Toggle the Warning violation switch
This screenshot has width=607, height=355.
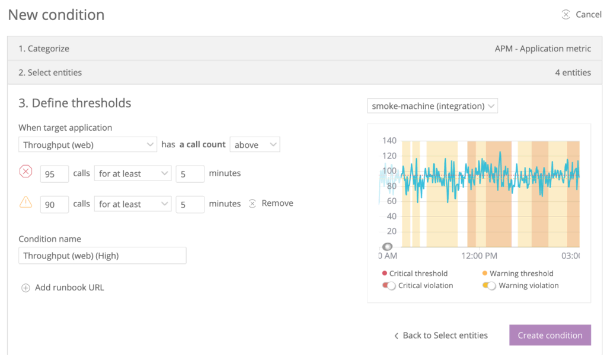(489, 286)
